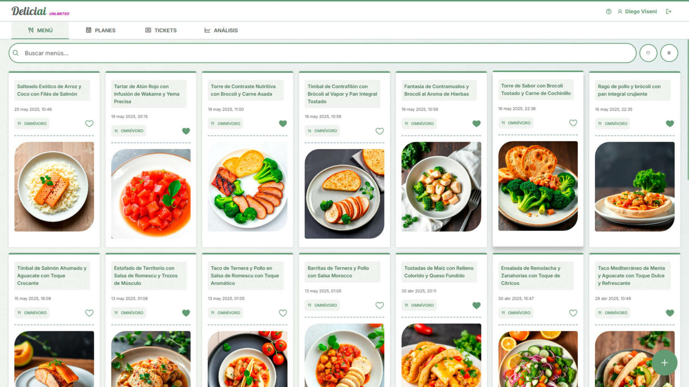Open Ragú de pollo dish photo
The image size is (689, 387).
635,187
